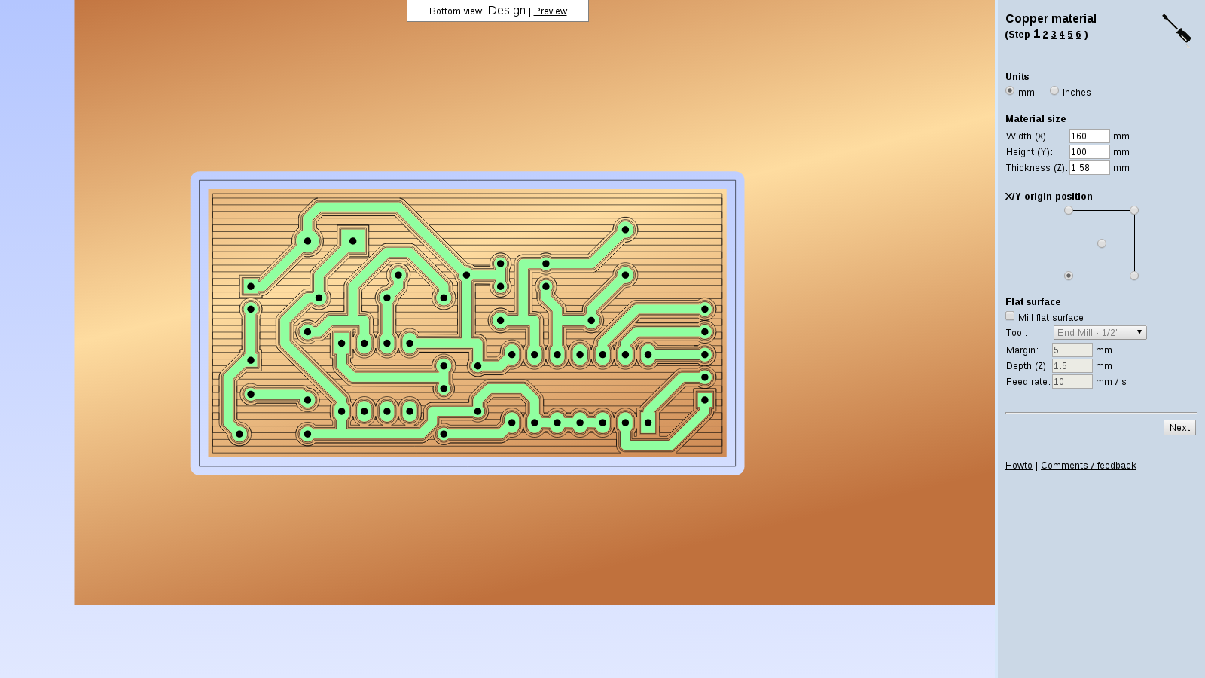This screenshot has width=1205, height=678.
Task: Click the end mill tool icon
Action: pyautogui.click(x=1176, y=29)
